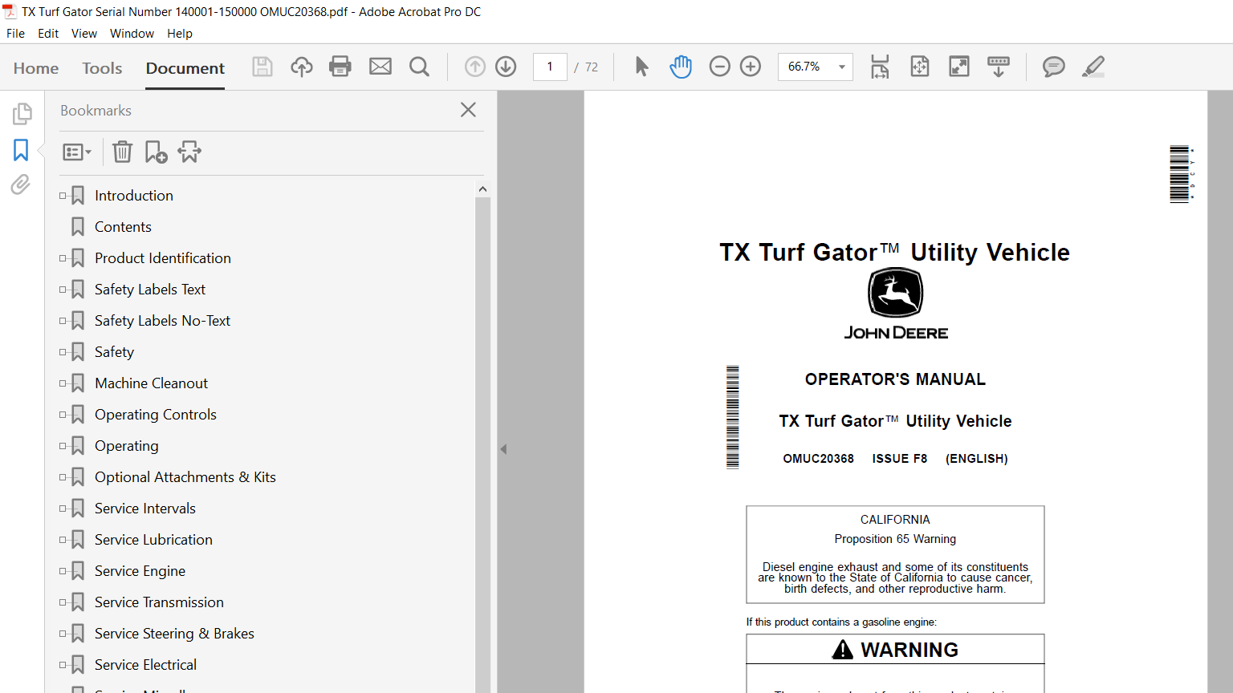Click the Save file icon
The height and width of the screenshot is (693, 1233).
(x=262, y=67)
